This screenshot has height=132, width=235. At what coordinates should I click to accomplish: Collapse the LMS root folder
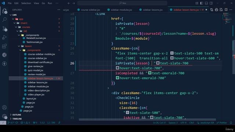[x=11, y=15]
